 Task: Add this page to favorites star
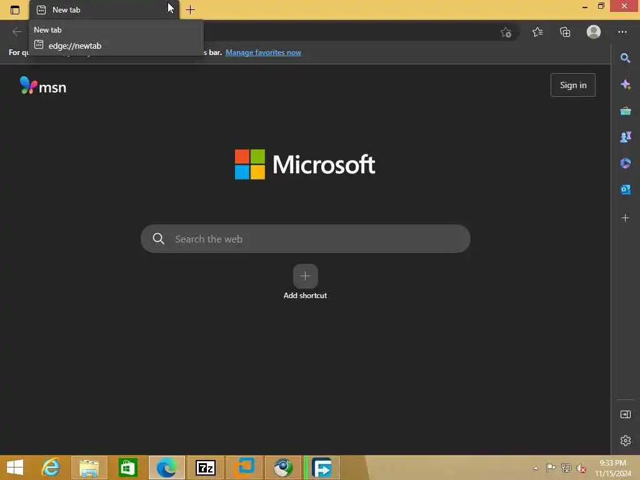(506, 32)
